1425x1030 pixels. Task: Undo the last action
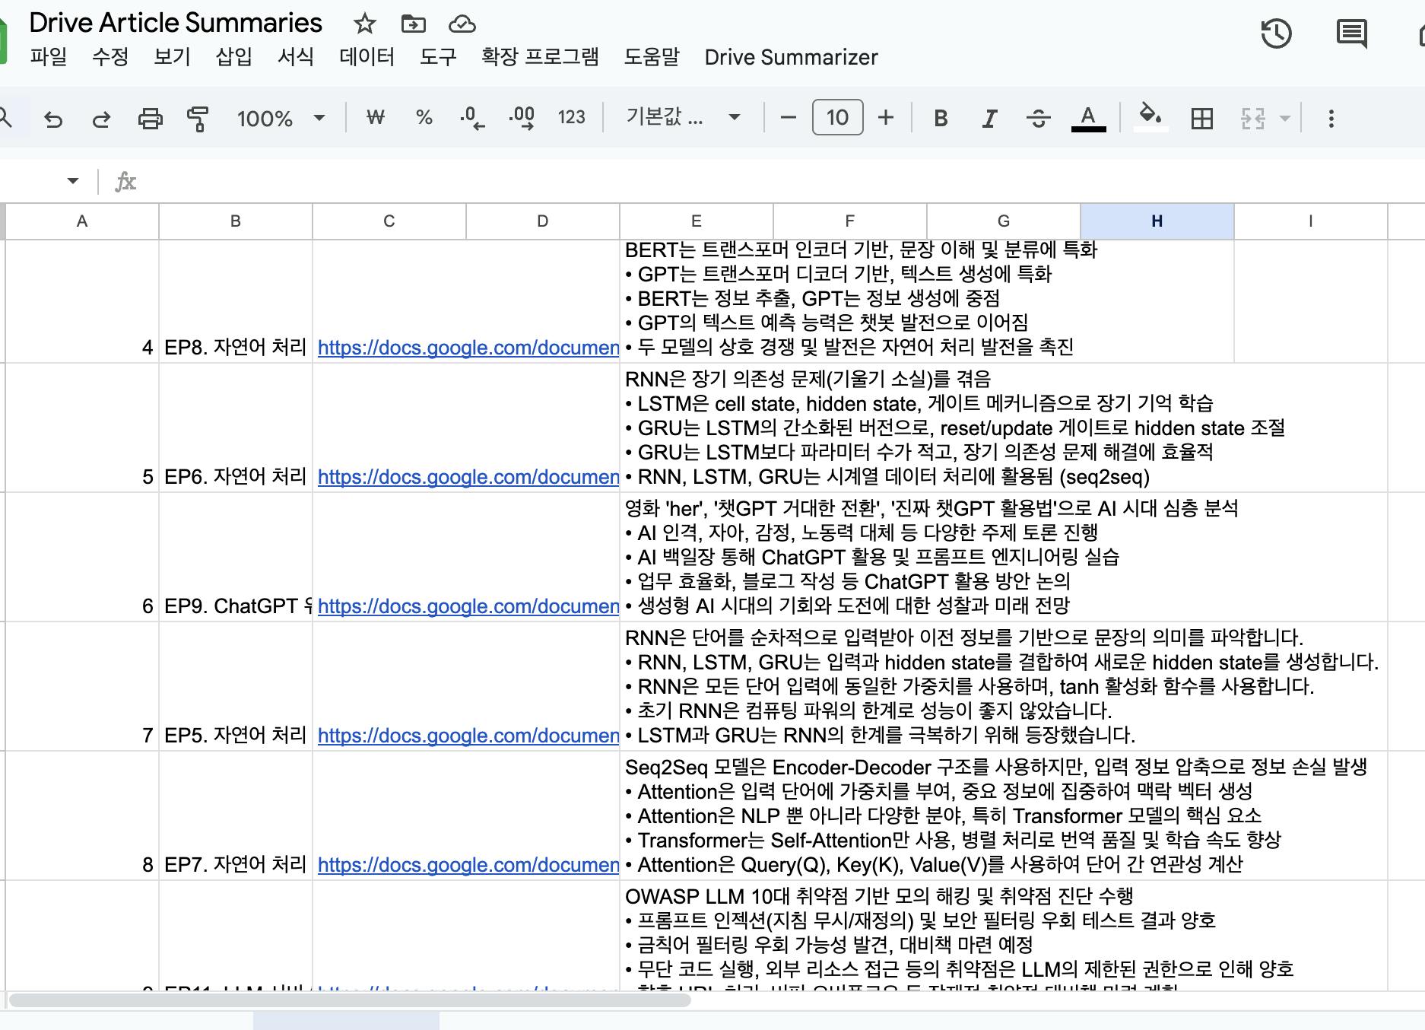[x=53, y=119]
